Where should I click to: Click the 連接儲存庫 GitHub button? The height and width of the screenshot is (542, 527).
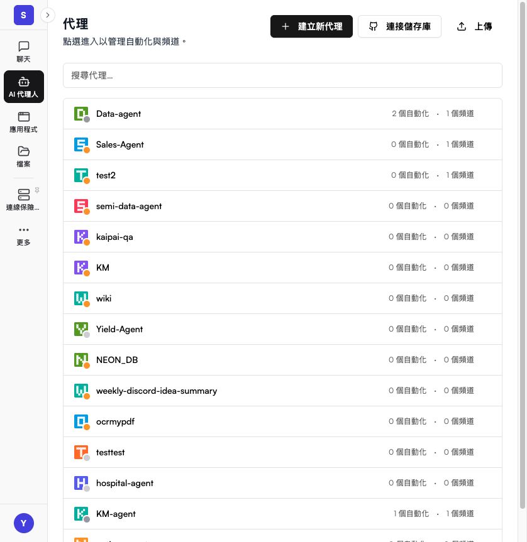(400, 26)
